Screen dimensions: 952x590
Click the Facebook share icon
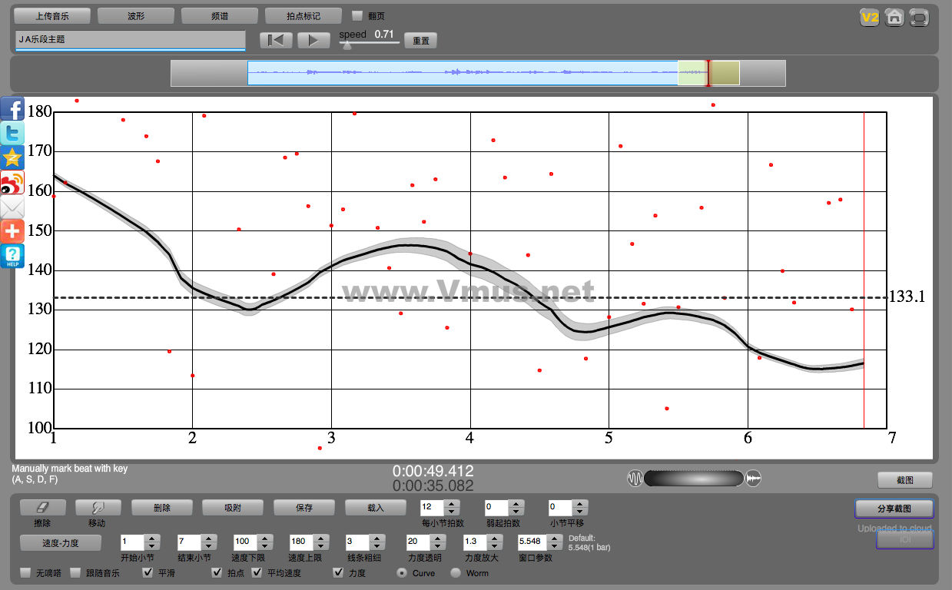point(13,108)
